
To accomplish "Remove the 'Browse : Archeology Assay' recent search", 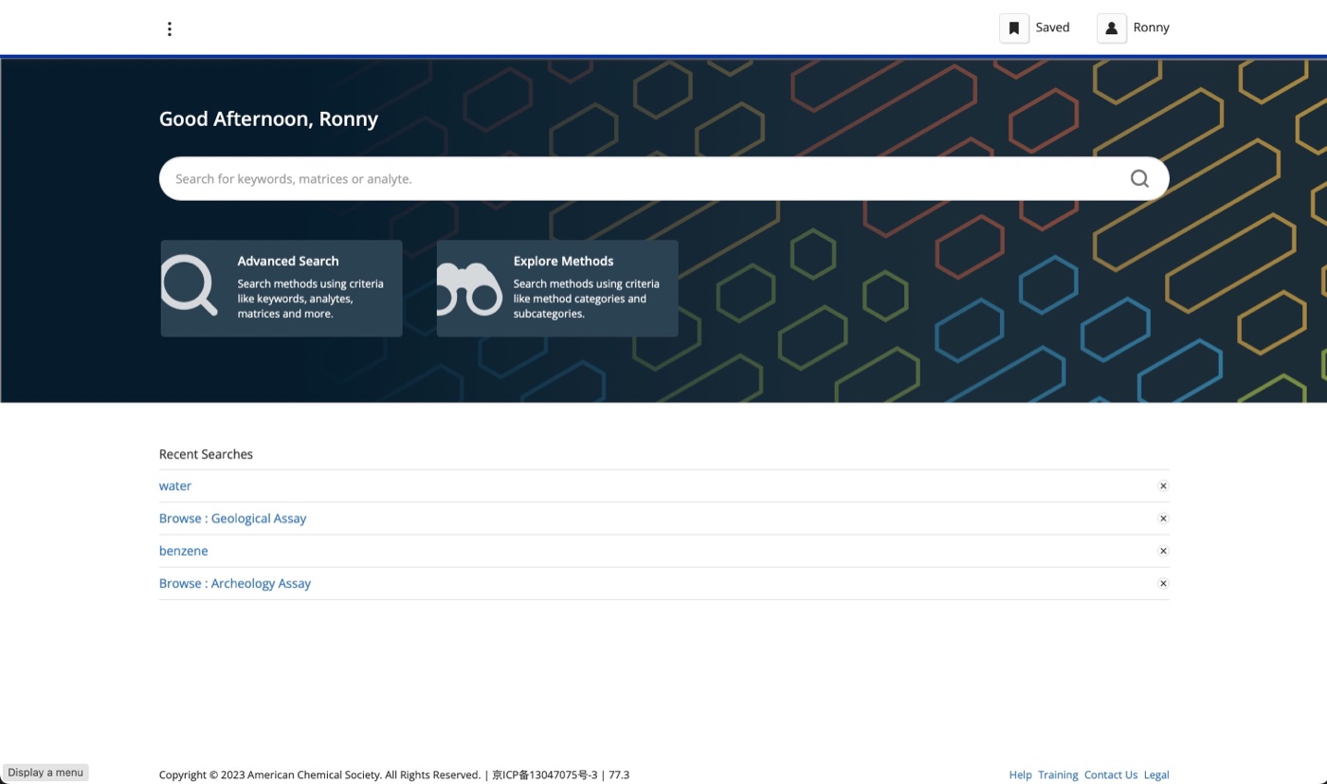I will click(1163, 583).
